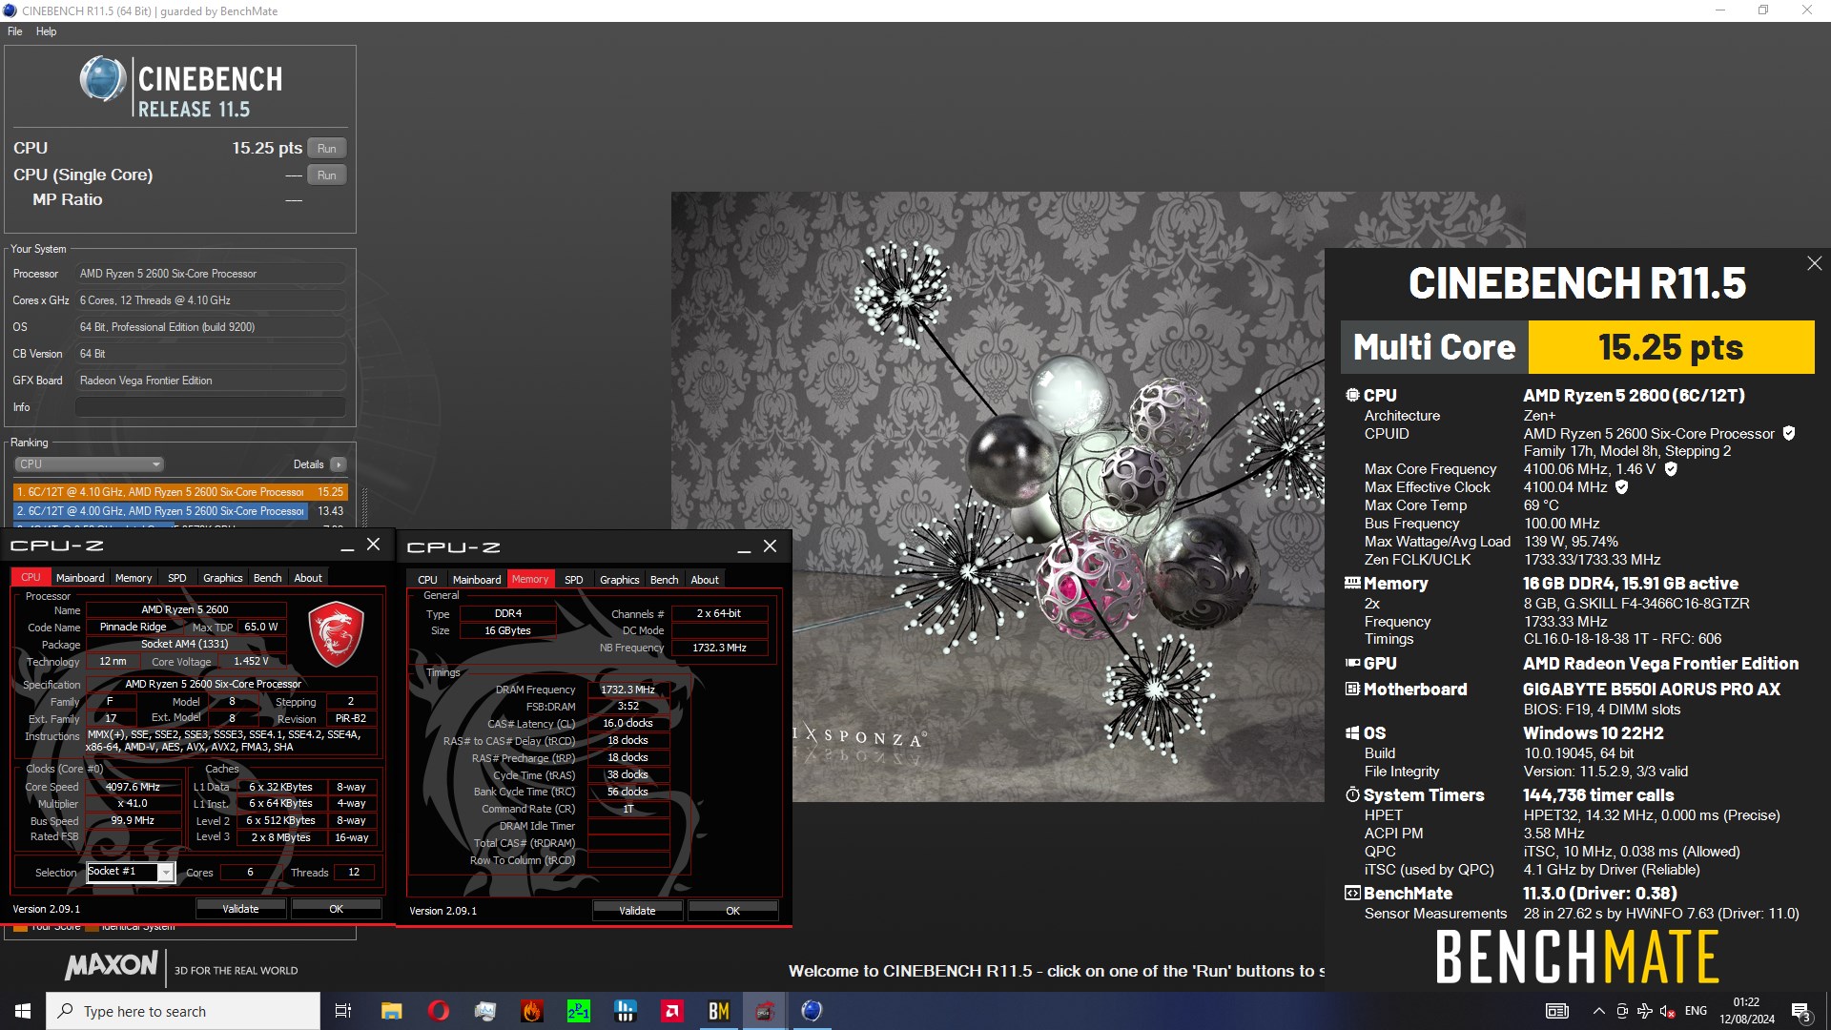Show hidden system tray icons

1598,1011
